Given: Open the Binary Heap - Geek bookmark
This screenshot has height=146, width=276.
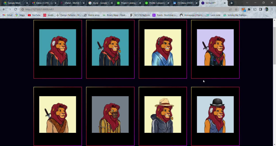Looking at the screenshot, I should 115,15.
